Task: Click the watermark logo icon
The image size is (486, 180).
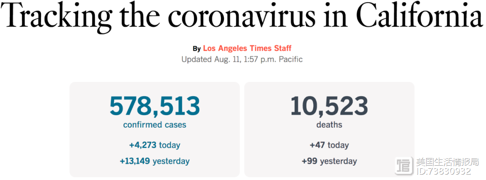Action: pos(404,166)
